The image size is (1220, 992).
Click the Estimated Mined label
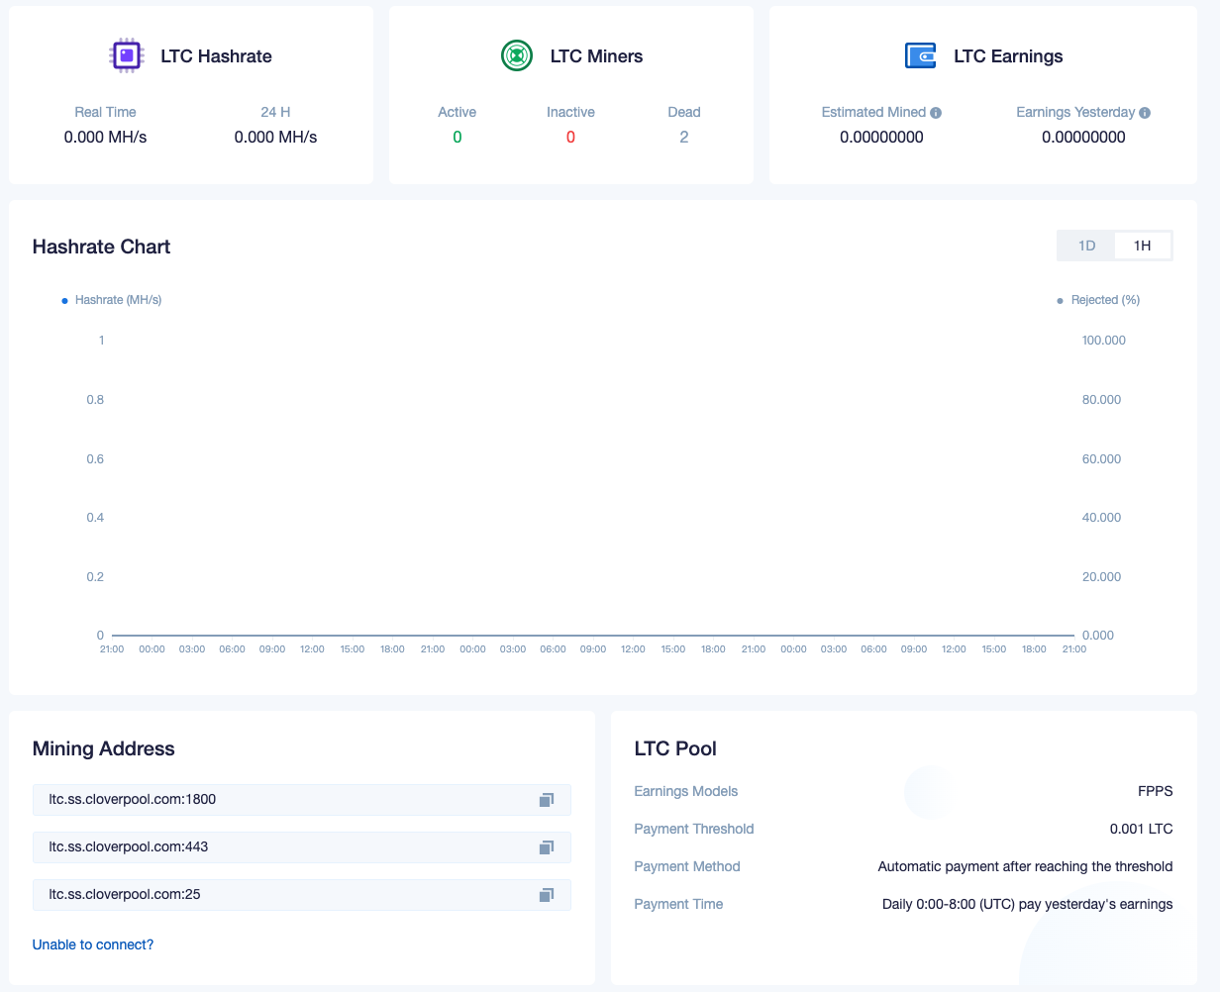(x=873, y=112)
